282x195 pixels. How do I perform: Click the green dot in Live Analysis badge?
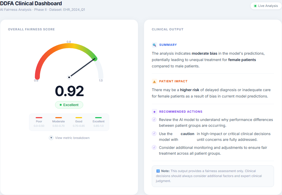click(255, 6)
